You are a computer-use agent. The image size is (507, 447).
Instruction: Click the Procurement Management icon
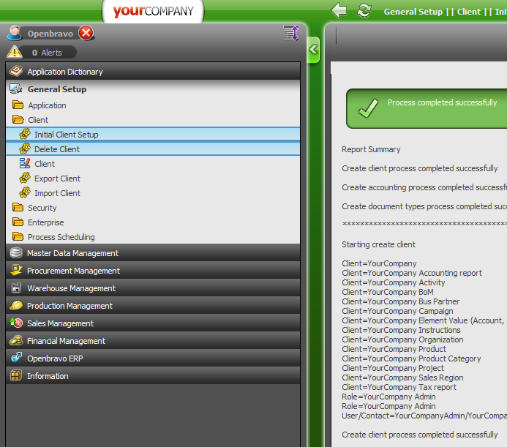[16, 270]
